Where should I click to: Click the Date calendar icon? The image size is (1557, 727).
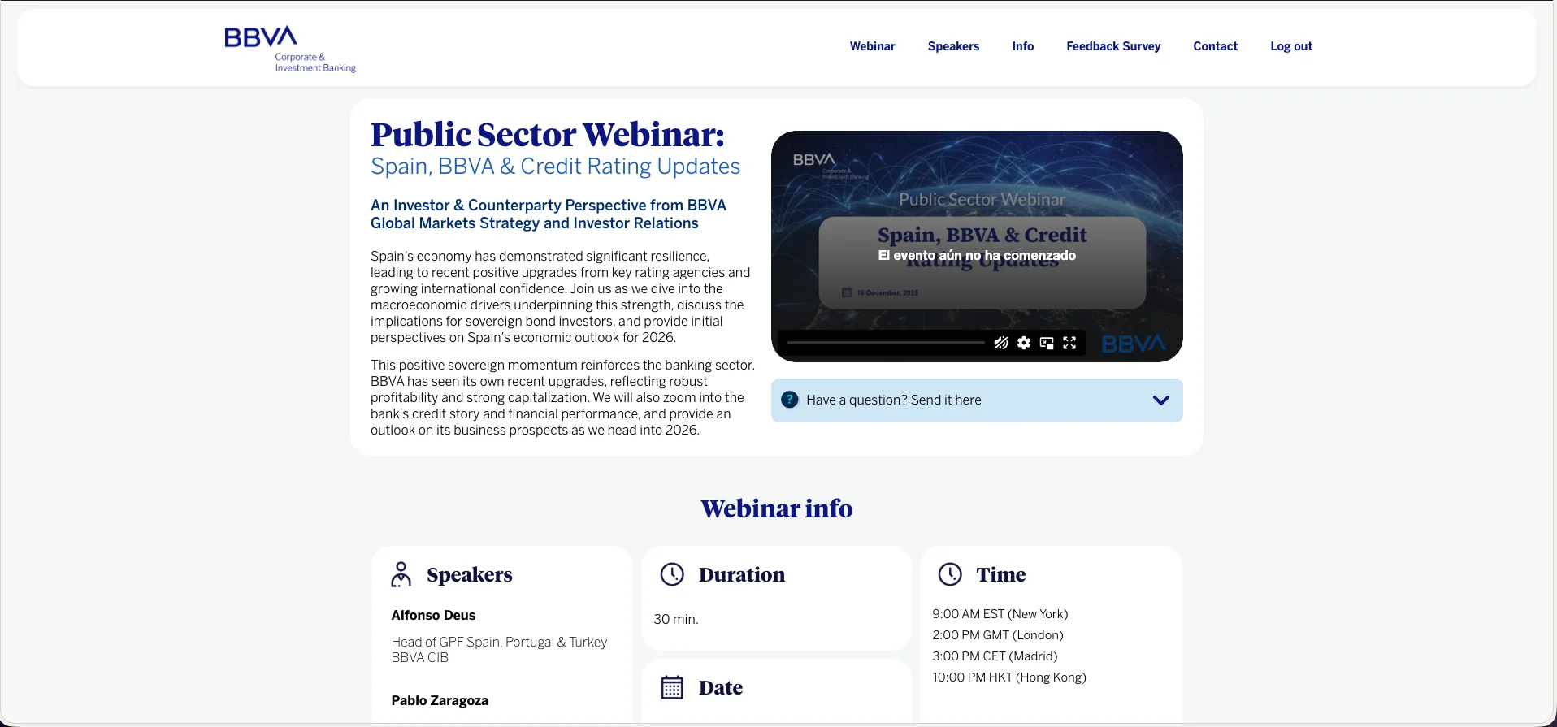[672, 687]
